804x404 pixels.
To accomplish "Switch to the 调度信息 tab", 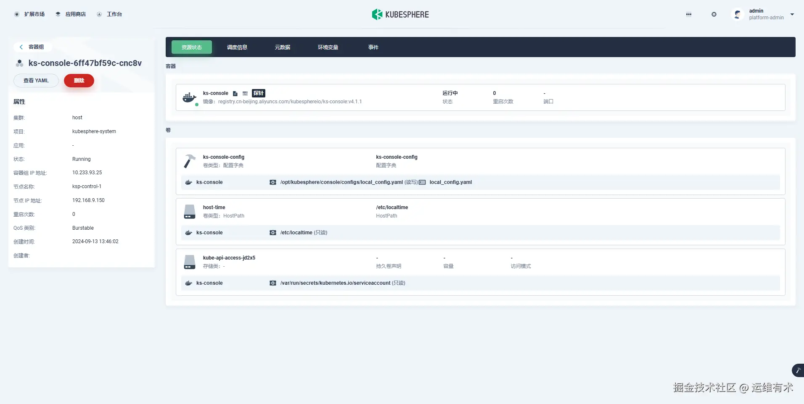I will coord(237,47).
